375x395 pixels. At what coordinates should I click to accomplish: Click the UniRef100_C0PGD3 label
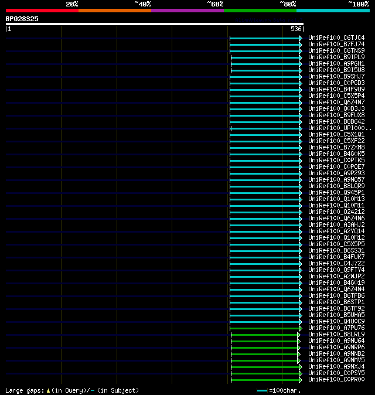[336, 83]
